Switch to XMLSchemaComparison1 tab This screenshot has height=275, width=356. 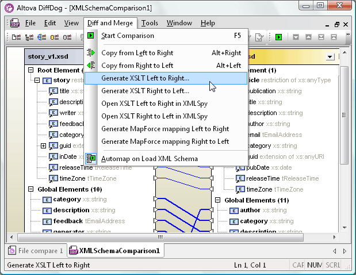(116, 251)
